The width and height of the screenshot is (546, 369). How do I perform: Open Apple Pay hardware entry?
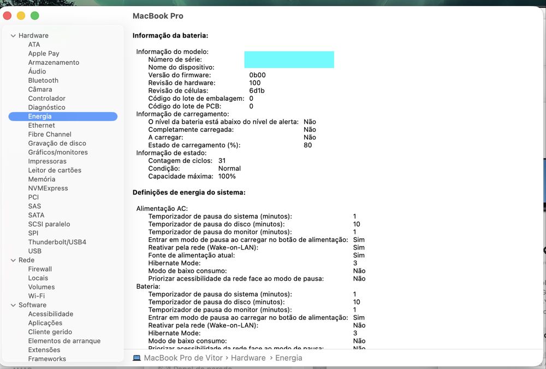44,53
